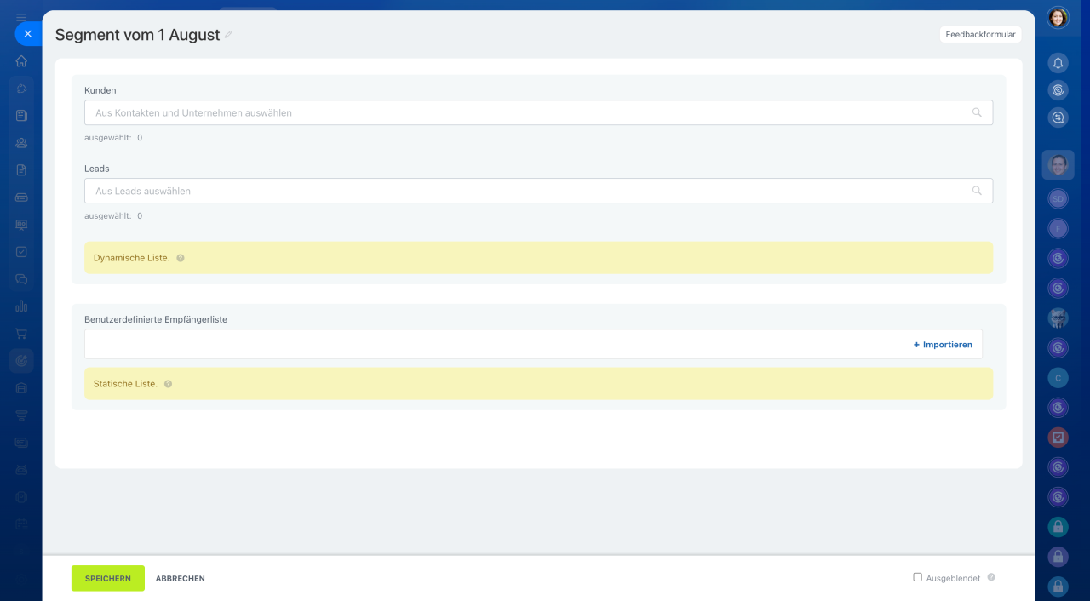Select the highlighted marketing target icon in sidebar
Image resolution: width=1090 pixels, height=601 pixels.
(21, 361)
